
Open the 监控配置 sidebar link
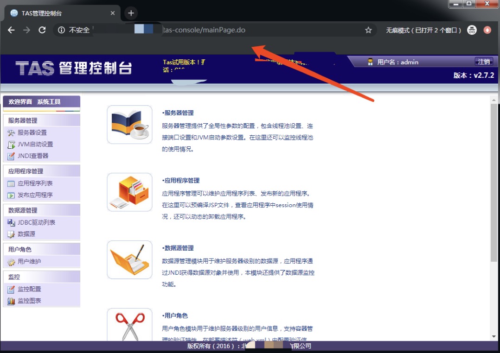click(x=29, y=290)
